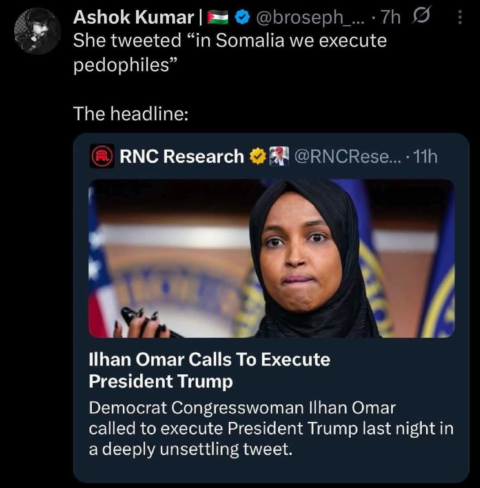Select the RNC Research account name

click(181, 157)
